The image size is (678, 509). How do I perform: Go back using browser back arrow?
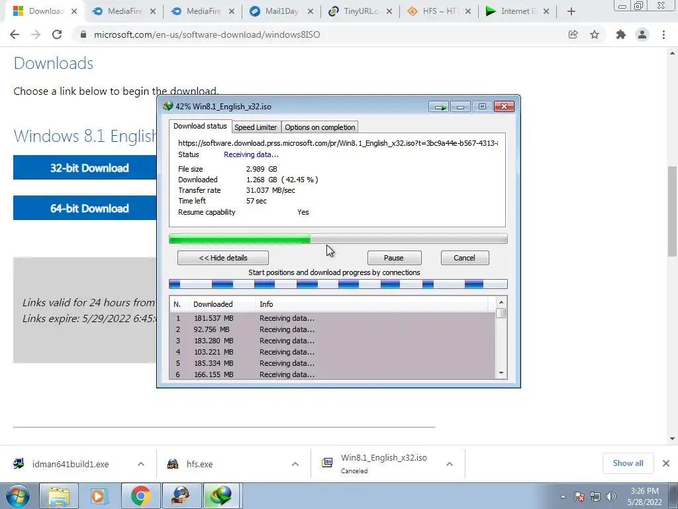click(15, 34)
